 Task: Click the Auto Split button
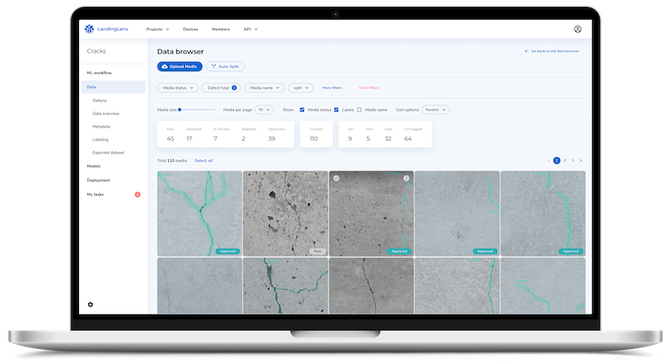225,66
